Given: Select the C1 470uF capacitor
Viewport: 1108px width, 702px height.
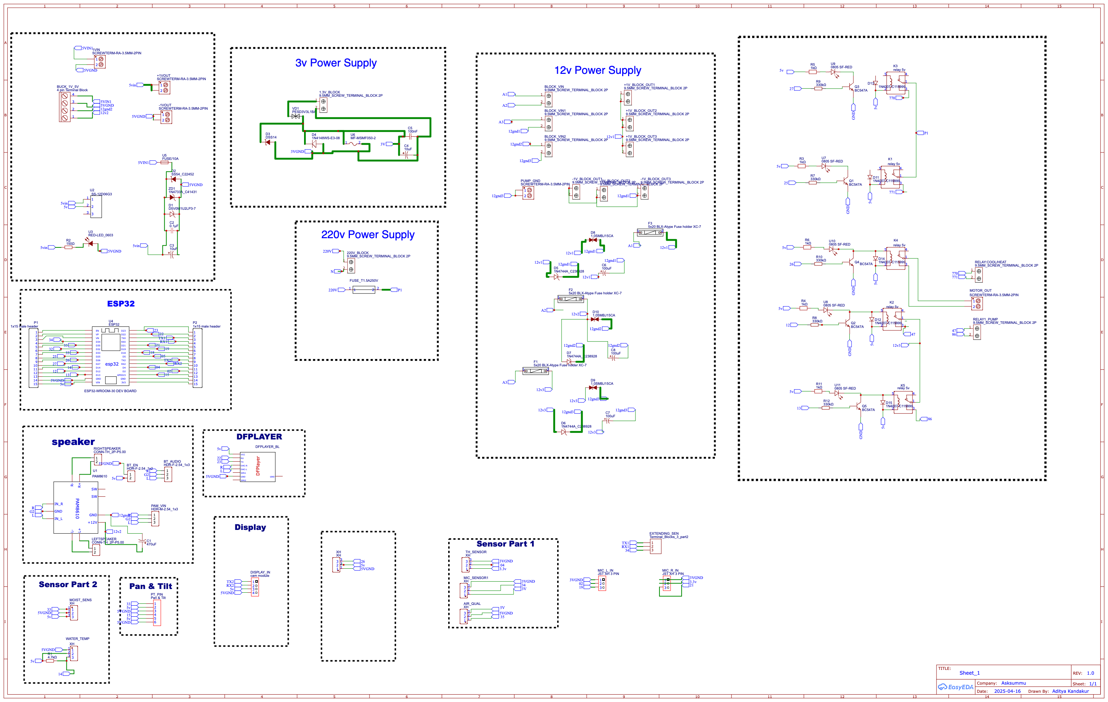Looking at the screenshot, I should [x=142, y=542].
